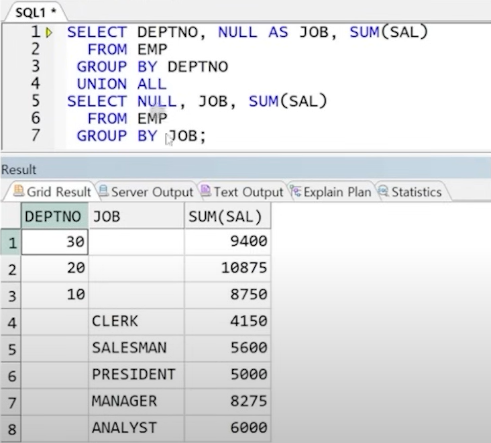The image size is (491, 443).
Task: Click the DEPTNO cell with value 10
Action: pos(55,295)
